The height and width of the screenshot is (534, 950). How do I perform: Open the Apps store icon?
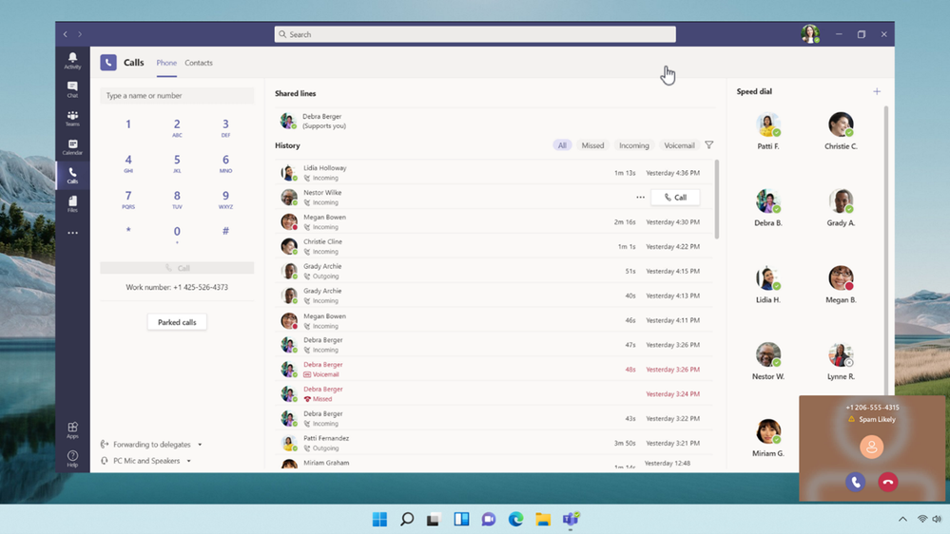[x=72, y=429]
